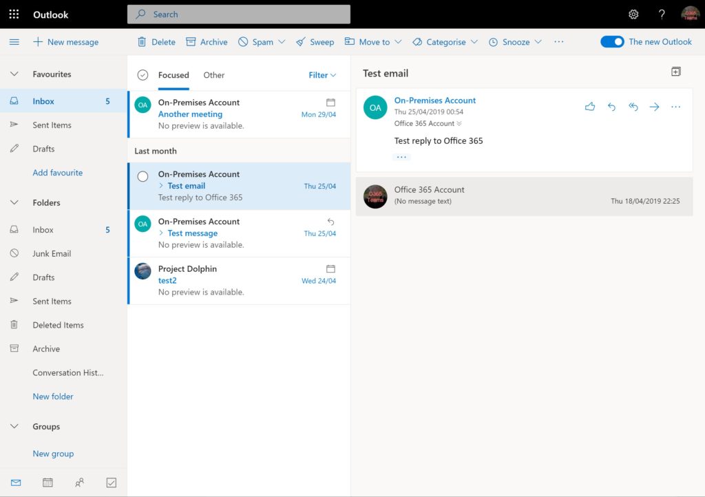Open Drafts under Folders
The width and height of the screenshot is (705, 497).
(x=63, y=277)
